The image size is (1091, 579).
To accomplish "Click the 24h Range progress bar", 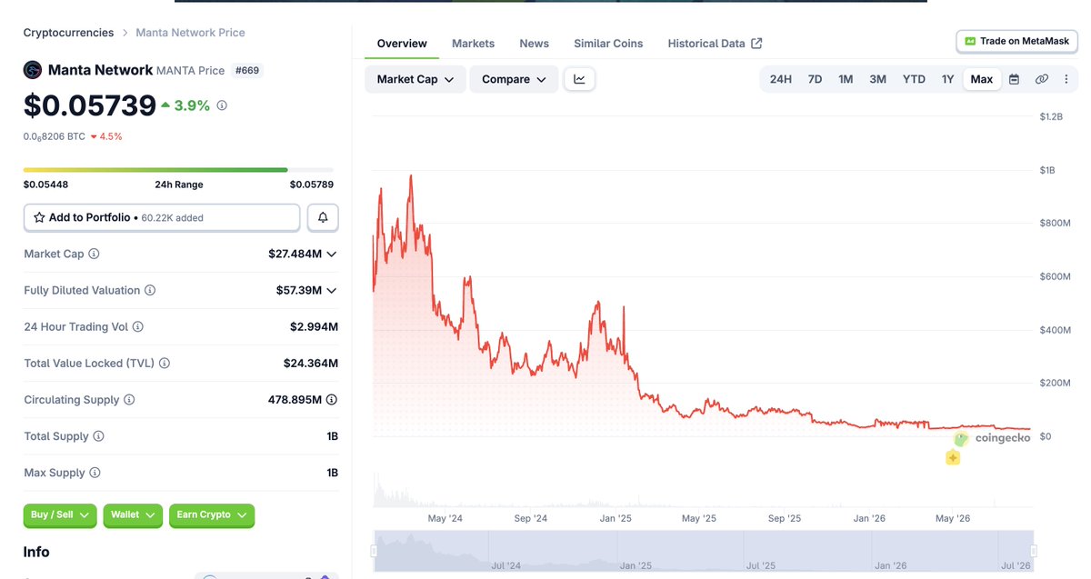I will (x=178, y=170).
